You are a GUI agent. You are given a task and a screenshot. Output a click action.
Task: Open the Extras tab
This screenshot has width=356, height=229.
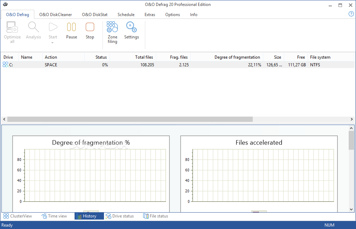pos(150,15)
